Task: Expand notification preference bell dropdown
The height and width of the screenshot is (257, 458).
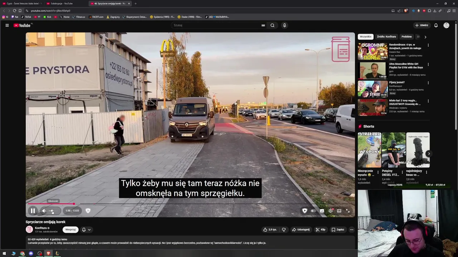Action: coord(86,230)
